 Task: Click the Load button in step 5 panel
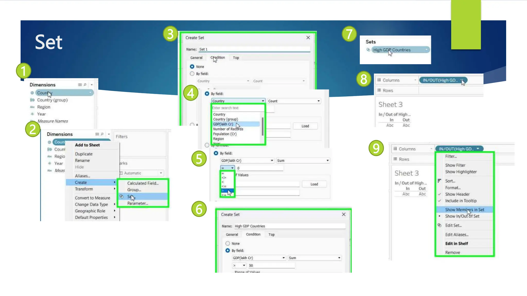pyautogui.click(x=314, y=184)
